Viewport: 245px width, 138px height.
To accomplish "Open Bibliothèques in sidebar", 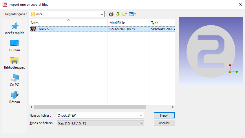I will point(14,63).
